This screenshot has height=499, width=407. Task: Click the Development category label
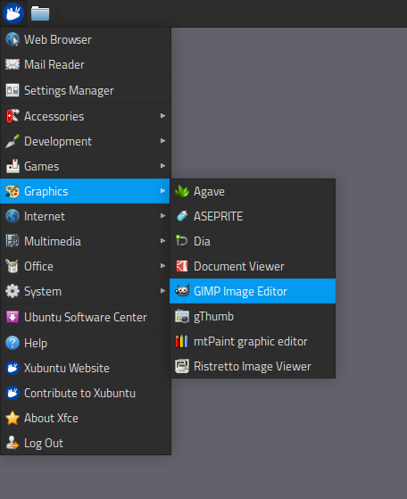pos(58,141)
